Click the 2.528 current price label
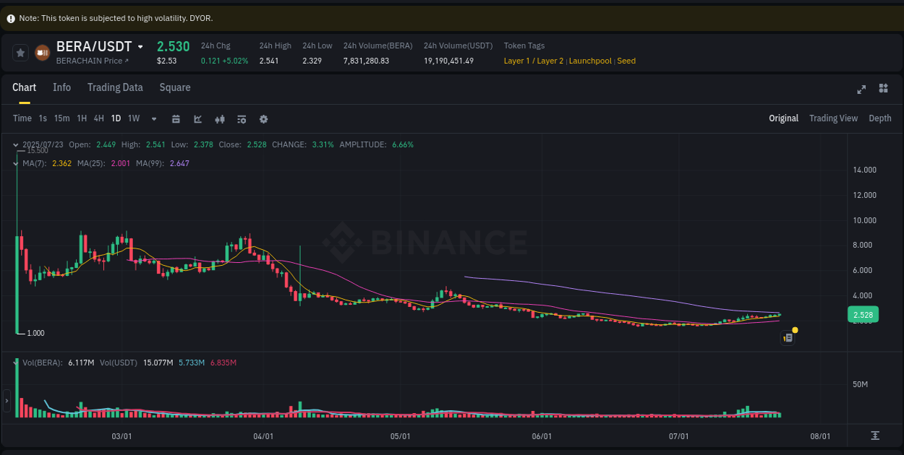 pyautogui.click(x=862, y=314)
